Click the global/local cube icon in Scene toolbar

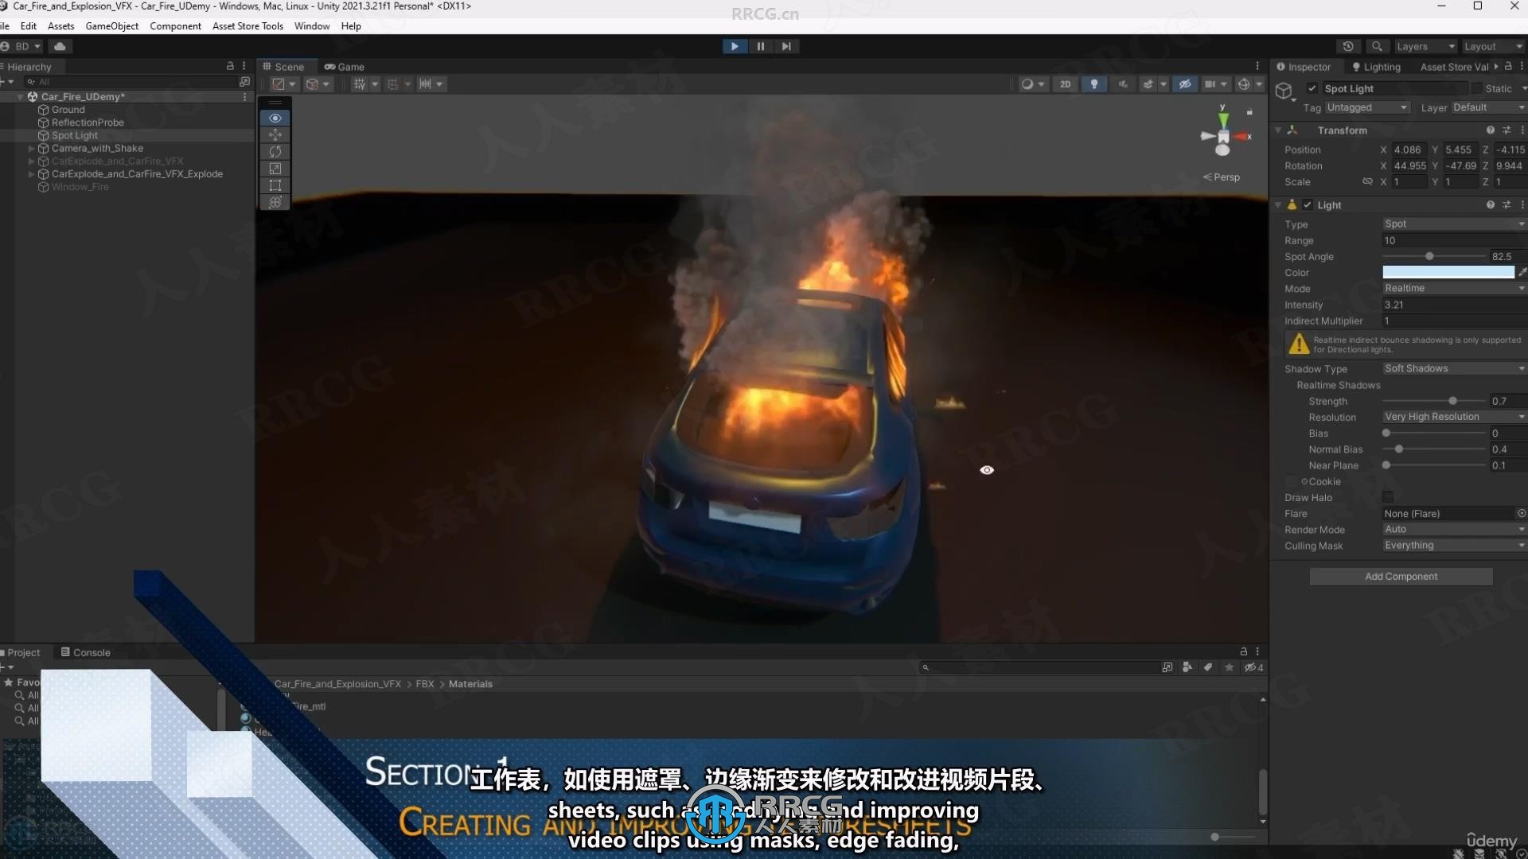318,84
